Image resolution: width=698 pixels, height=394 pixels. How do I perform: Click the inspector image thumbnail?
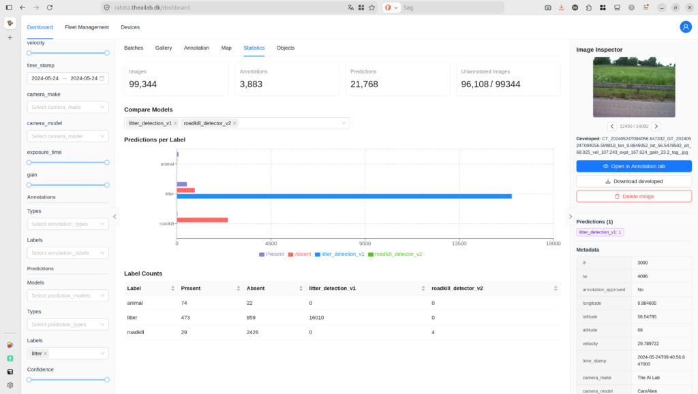[634, 87]
